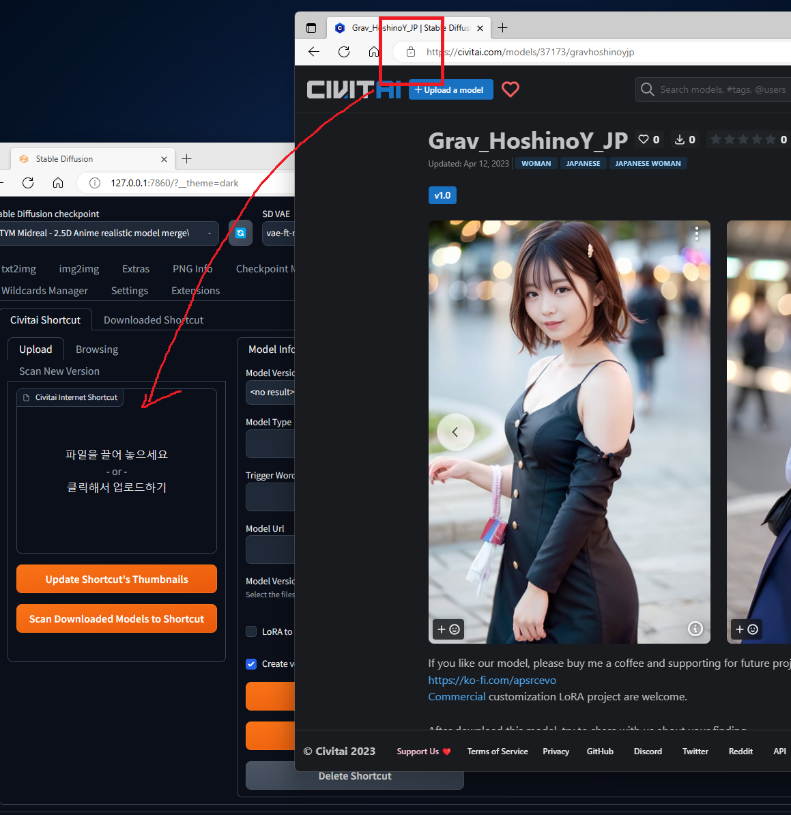Select the Downloaded Shortcut tab
Image resolution: width=791 pixels, height=815 pixels.
click(154, 319)
